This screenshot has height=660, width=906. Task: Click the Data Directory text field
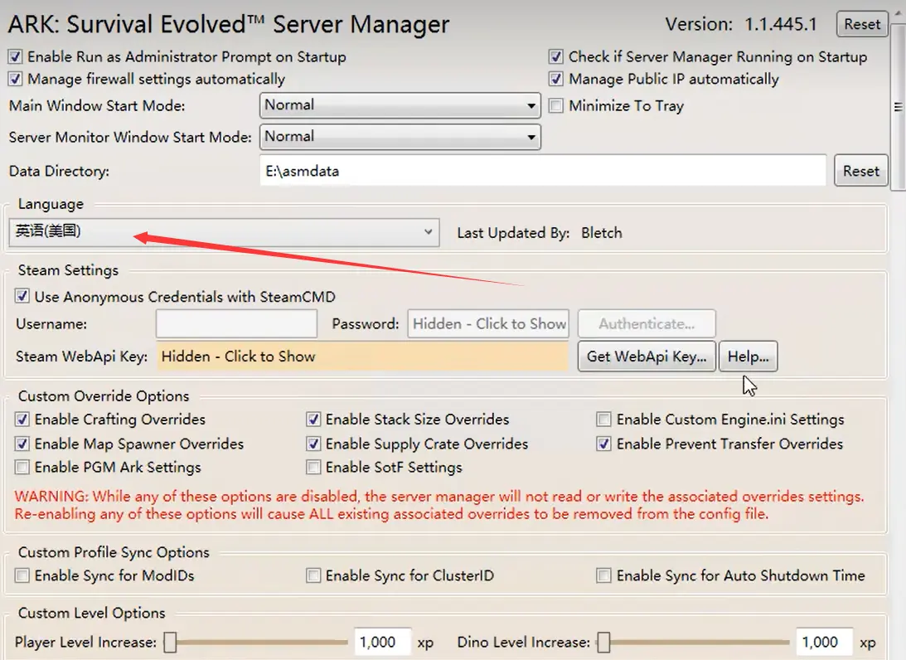click(x=542, y=171)
